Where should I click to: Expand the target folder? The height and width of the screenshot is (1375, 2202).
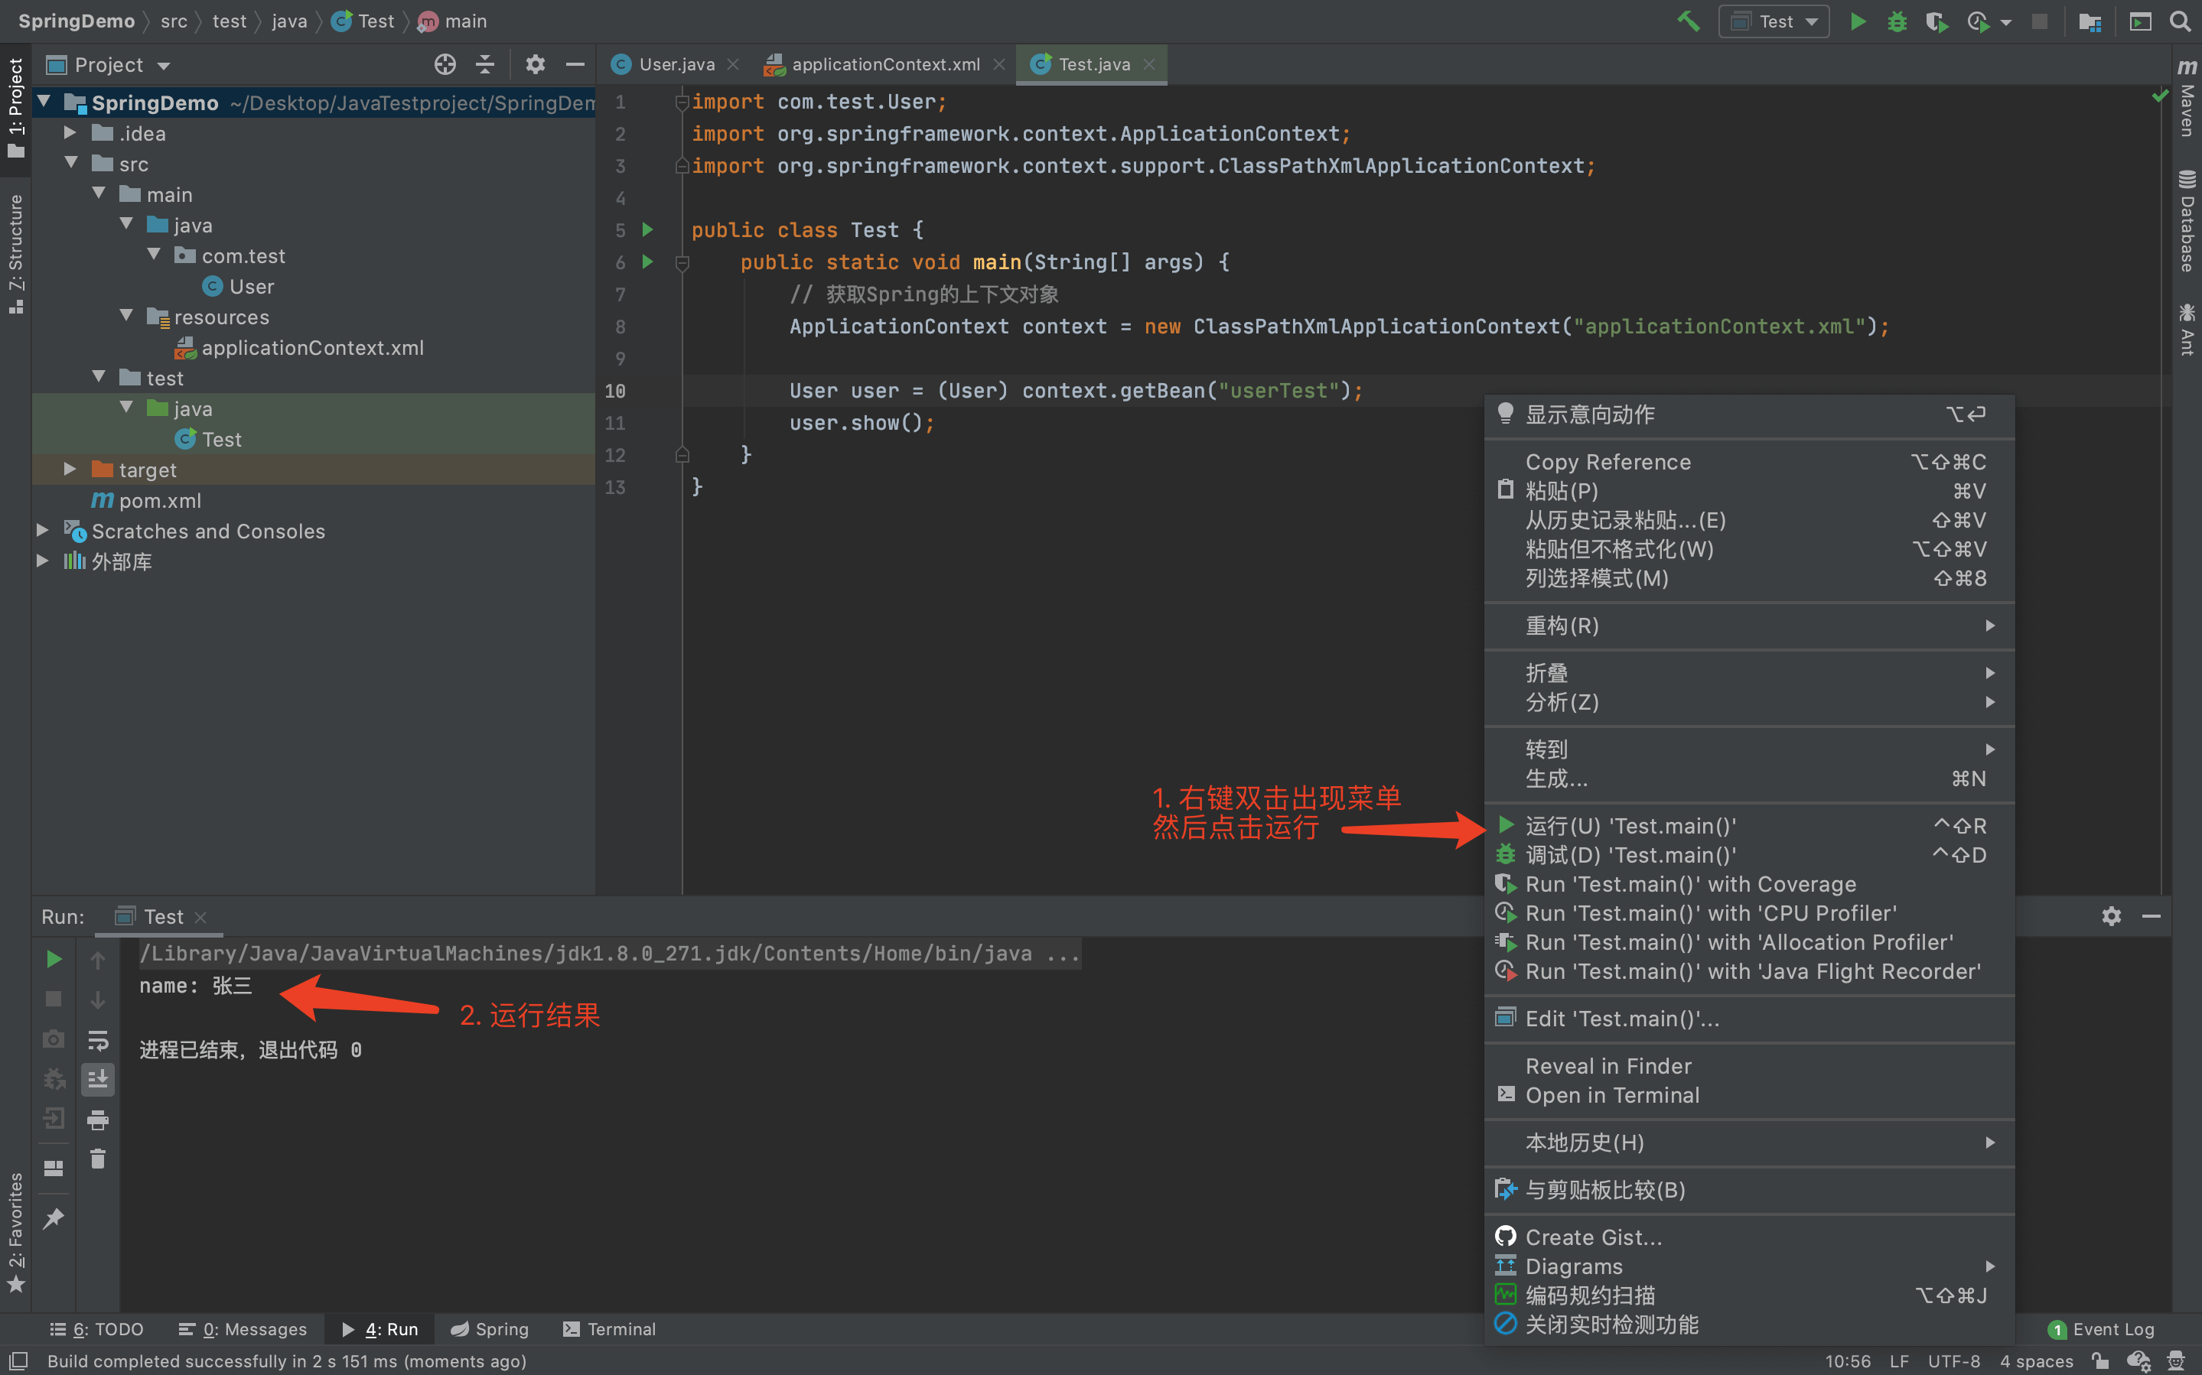(x=70, y=468)
